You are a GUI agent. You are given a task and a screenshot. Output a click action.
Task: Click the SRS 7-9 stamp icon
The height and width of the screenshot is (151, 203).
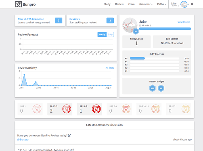[x=126, y=109]
